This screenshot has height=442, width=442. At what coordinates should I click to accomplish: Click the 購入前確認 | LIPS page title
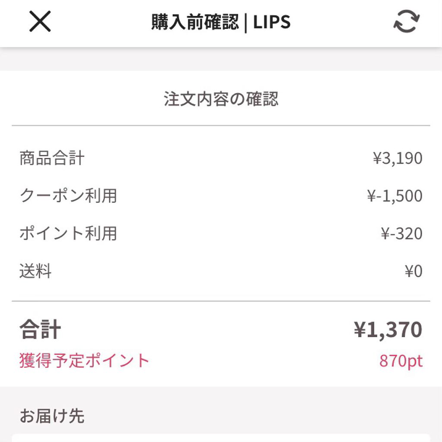tap(221, 22)
